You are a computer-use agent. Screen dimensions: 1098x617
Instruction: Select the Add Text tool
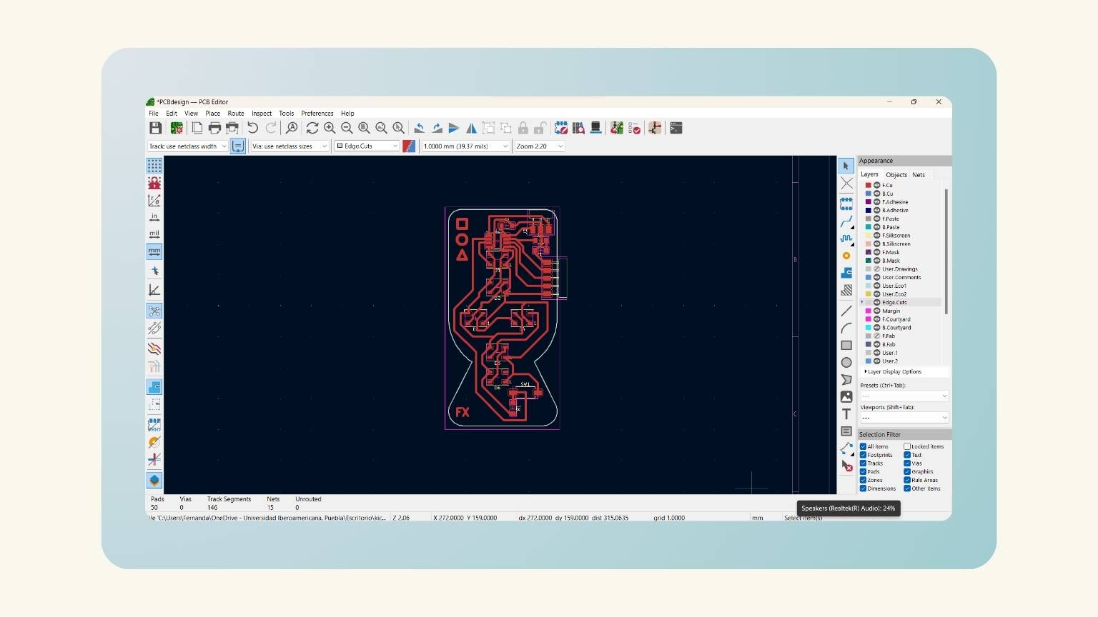pyautogui.click(x=846, y=414)
